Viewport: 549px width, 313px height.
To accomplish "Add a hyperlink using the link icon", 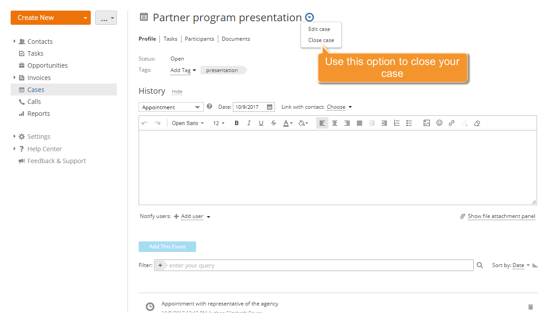I will point(451,123).
